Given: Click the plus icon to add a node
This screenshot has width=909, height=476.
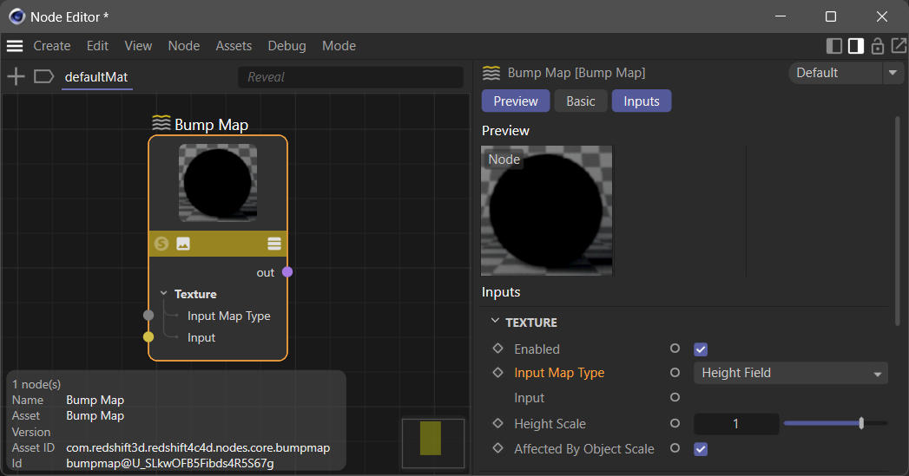Looking at the screenshot, I should pos(16,77).
